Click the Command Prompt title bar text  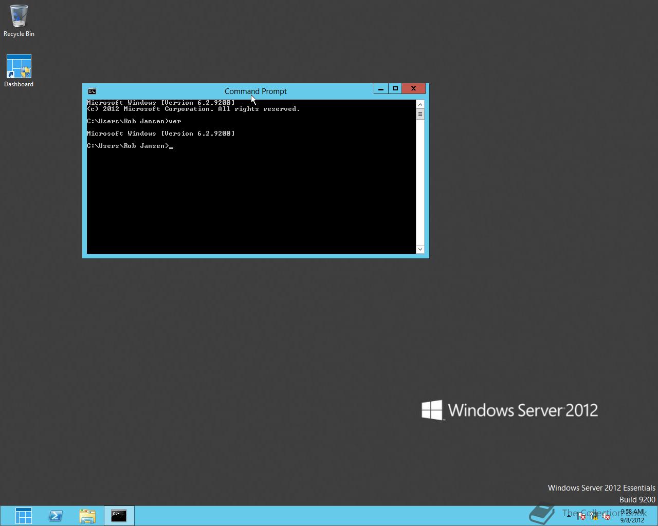pyautogui.click(x=255, y=91)
